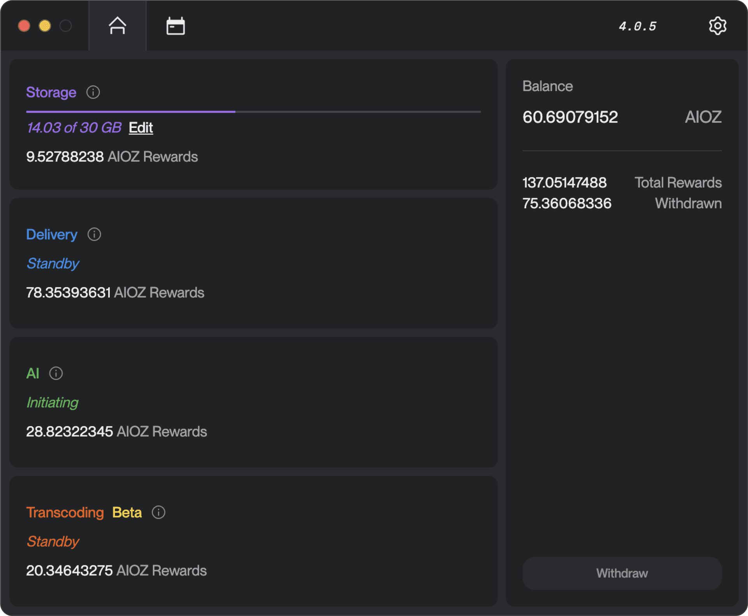Click the Withdraw button
The image size is (748, 616).
coord(621,573)
